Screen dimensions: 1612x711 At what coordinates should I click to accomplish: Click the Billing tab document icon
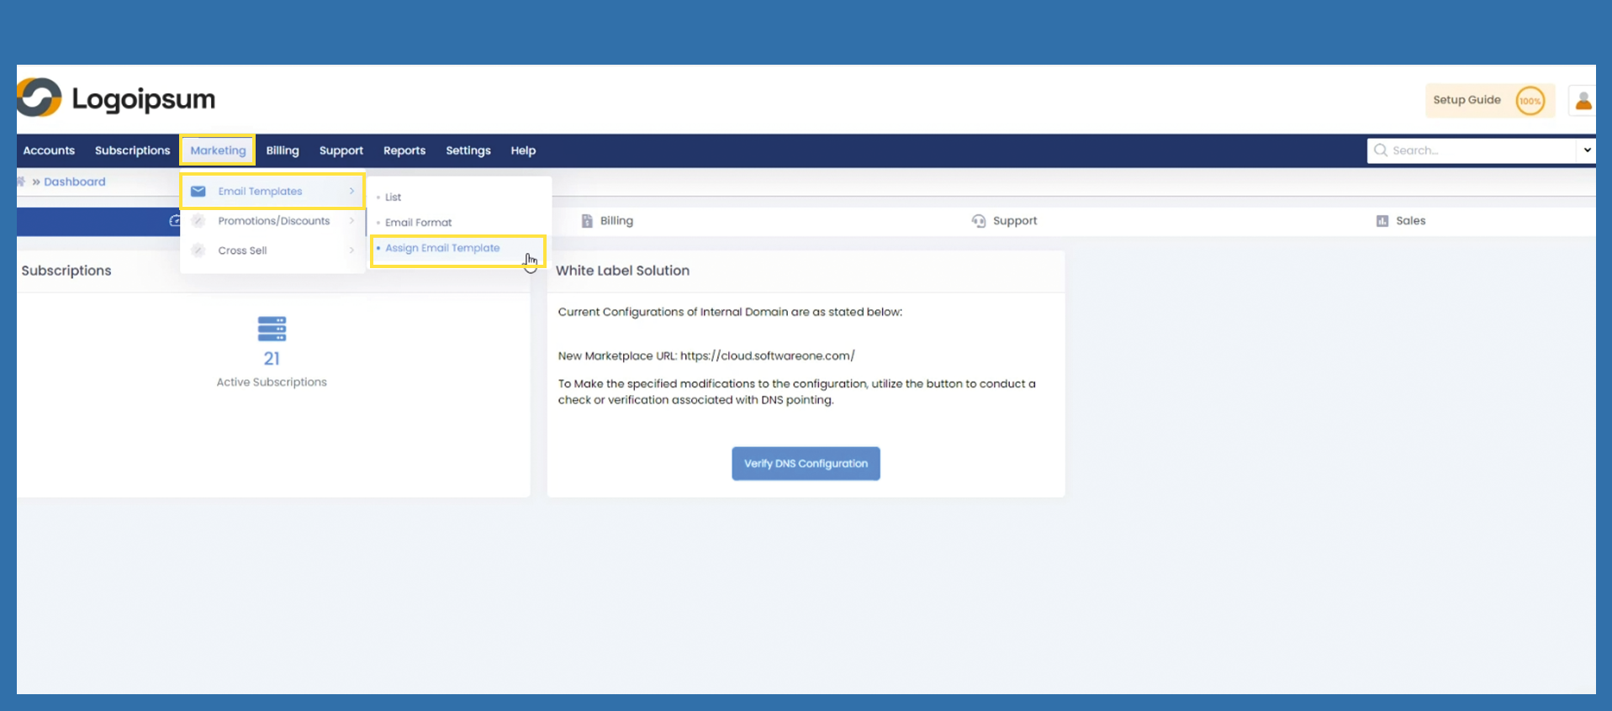[587, 221]
